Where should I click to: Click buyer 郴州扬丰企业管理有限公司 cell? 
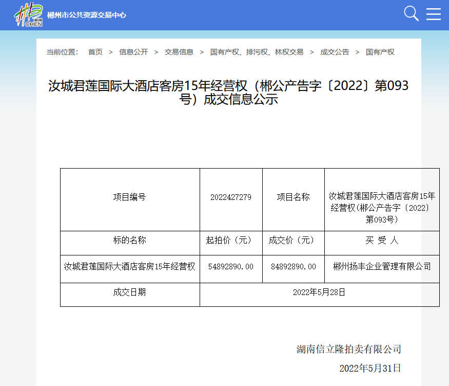click(382, 267)
